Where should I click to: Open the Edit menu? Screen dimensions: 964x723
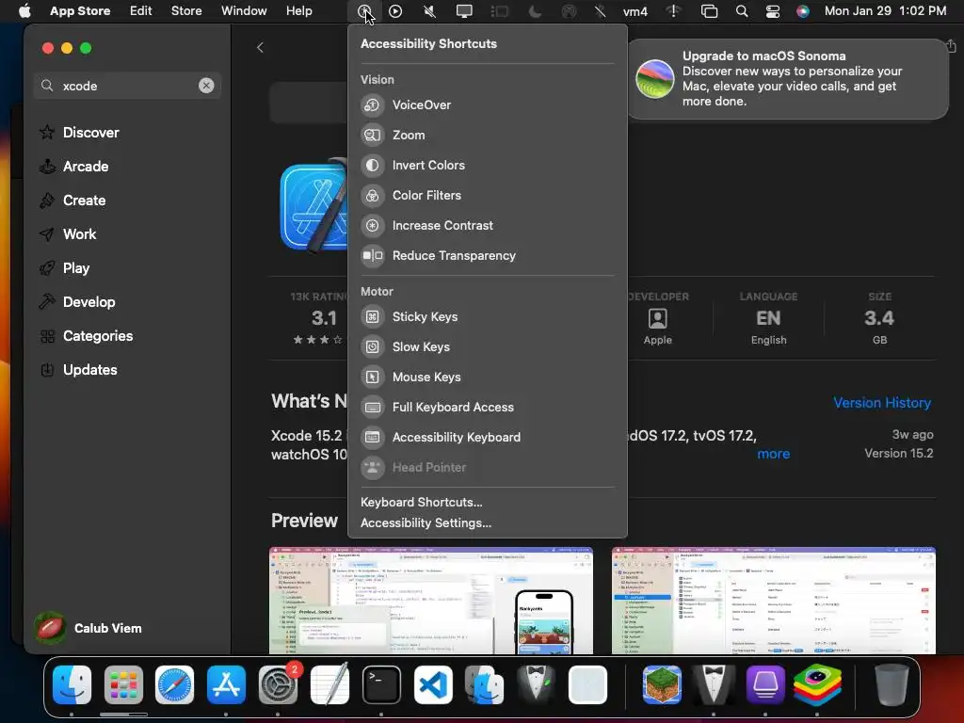[141, 11]
